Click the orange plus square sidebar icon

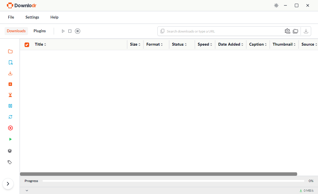[x=10, y=84]
